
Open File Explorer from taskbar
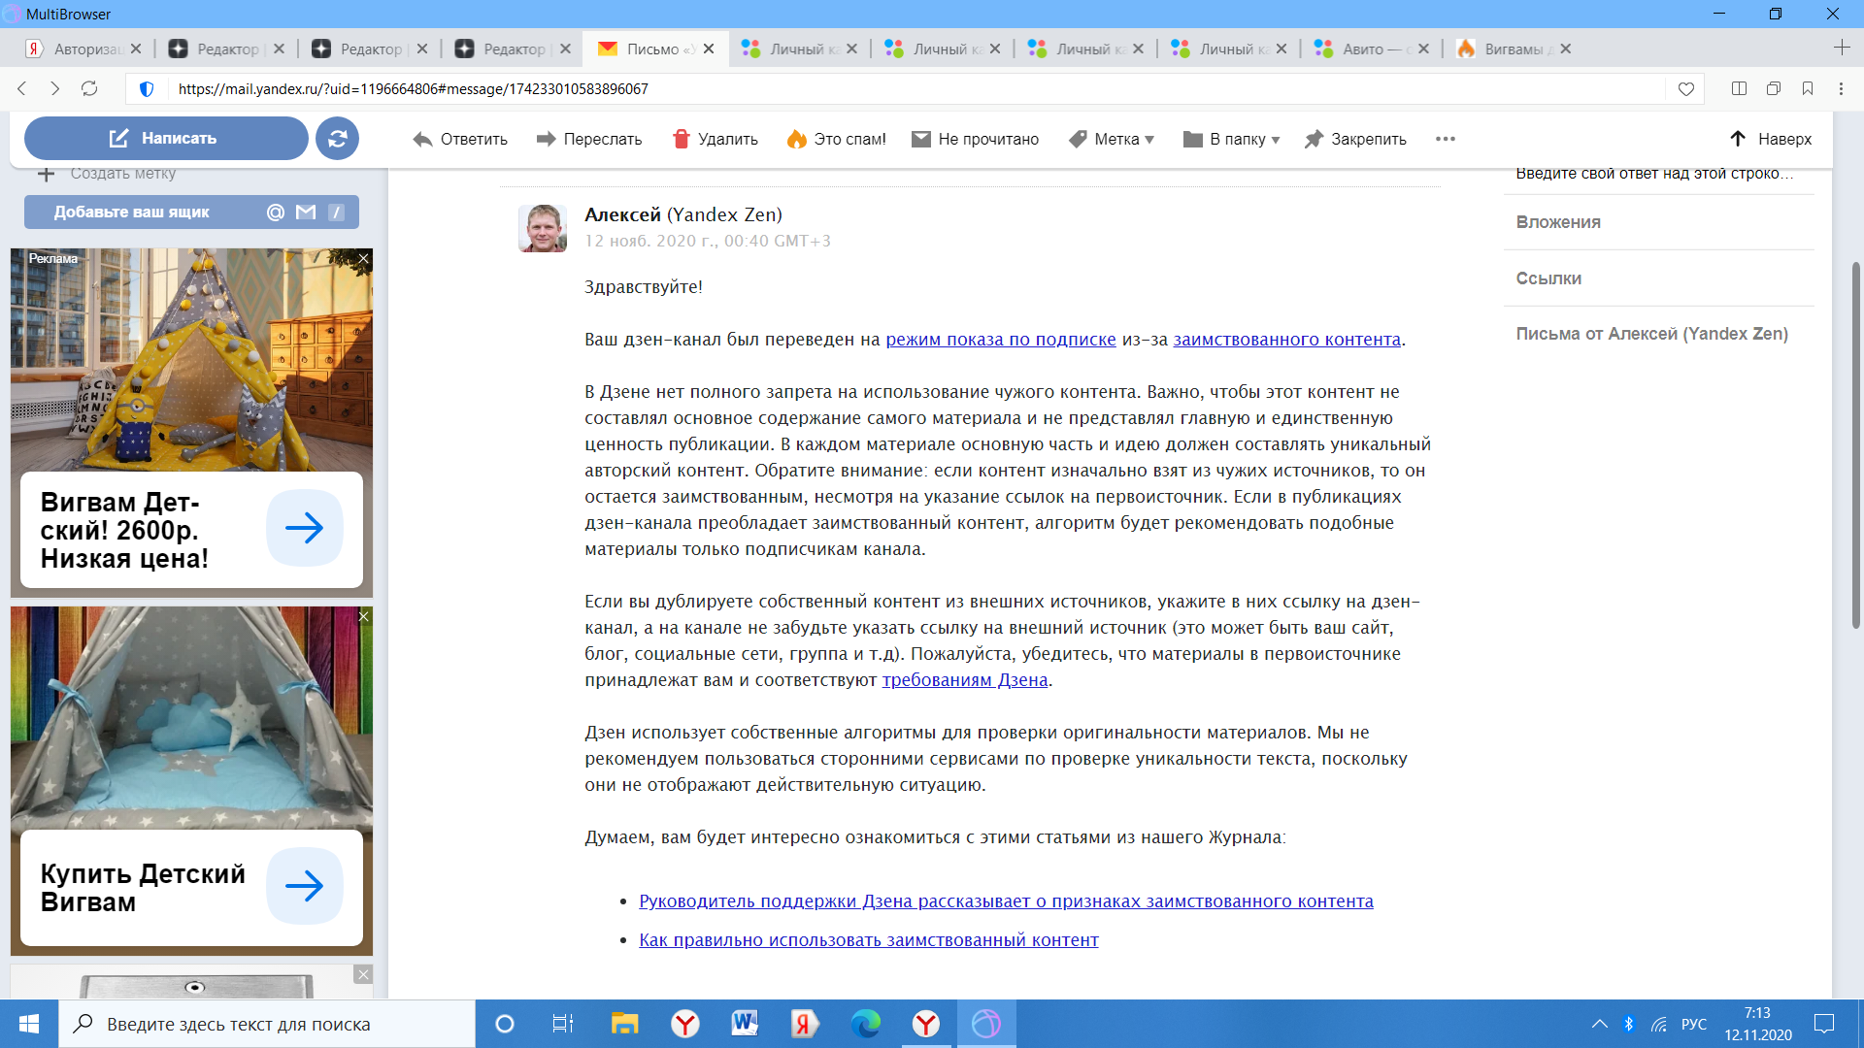(x=623, y=1024)
